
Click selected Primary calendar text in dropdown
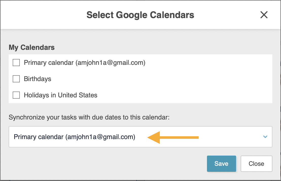tap(75, 137)
